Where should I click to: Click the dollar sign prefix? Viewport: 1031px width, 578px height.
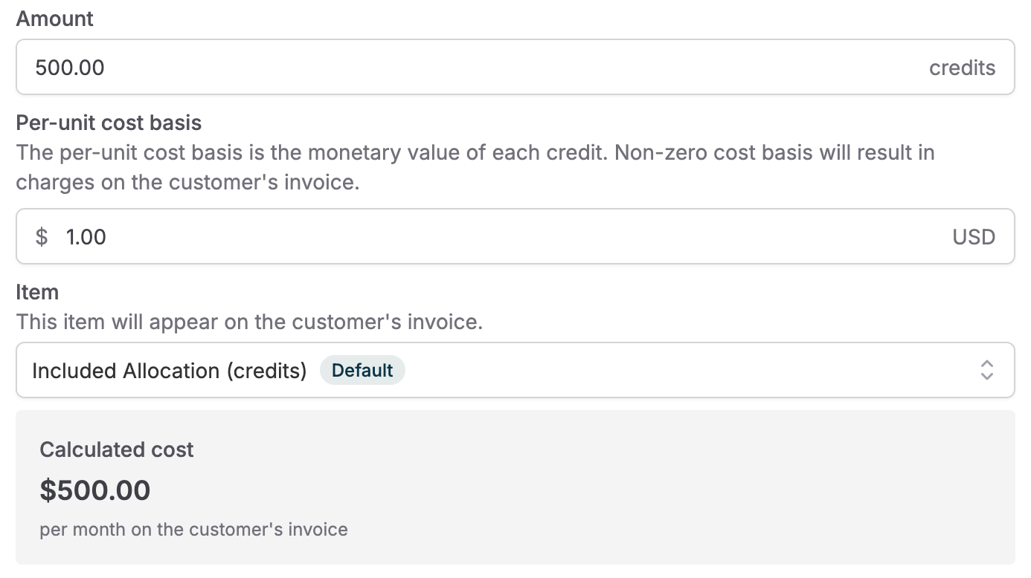coord(42,236)
